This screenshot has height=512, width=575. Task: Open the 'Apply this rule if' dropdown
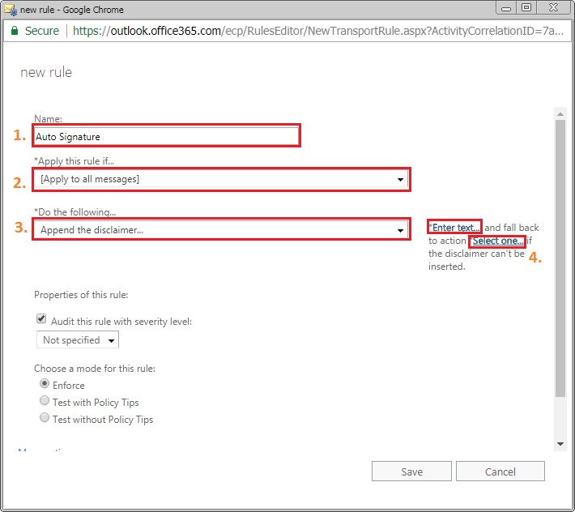click(221, 179)
